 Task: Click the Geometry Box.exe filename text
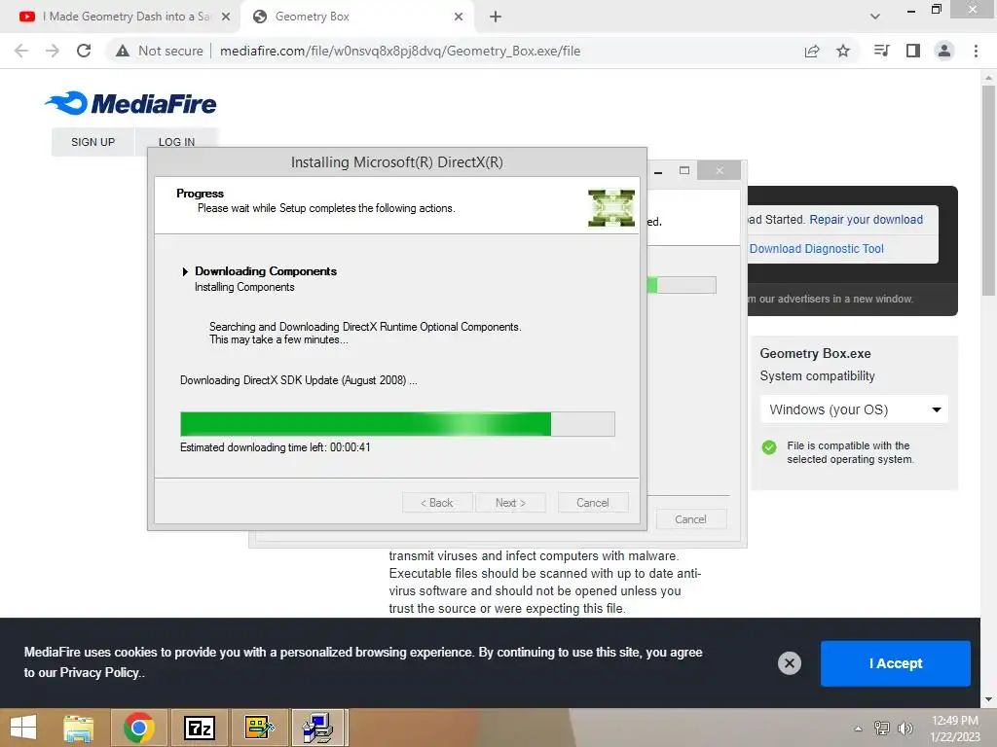point(815,353)
